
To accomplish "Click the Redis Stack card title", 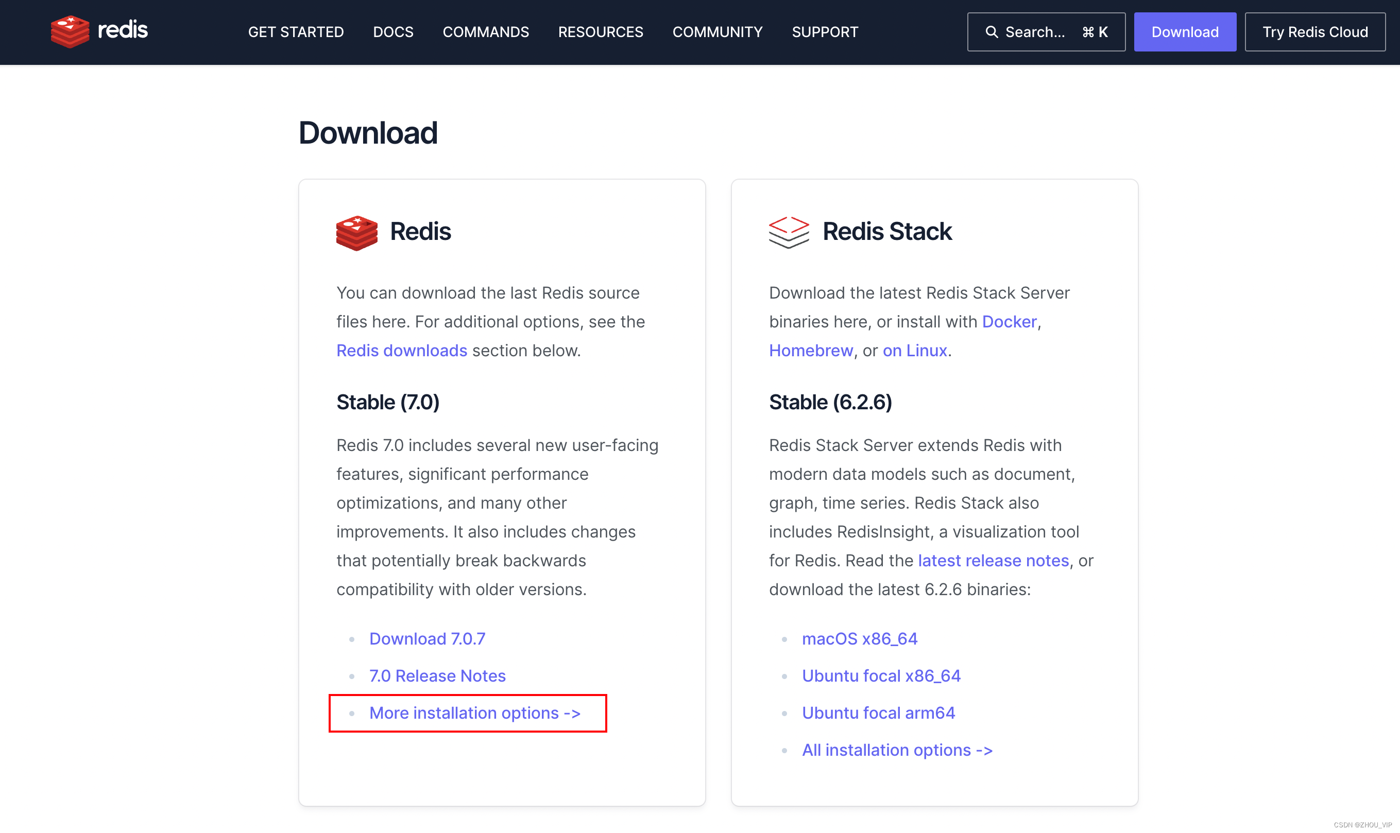I will 887,231.
